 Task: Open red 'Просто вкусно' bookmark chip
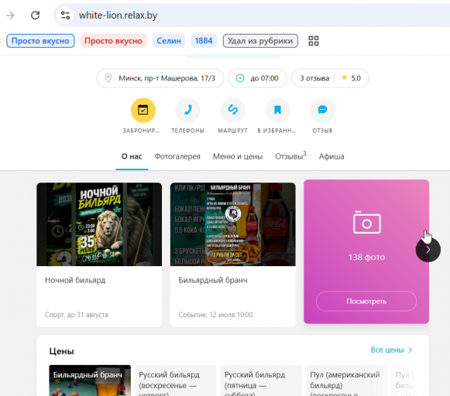coord(113,41)
